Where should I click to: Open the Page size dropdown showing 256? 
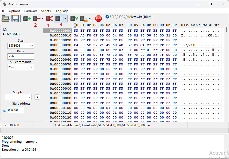click(x=21, y=56)
